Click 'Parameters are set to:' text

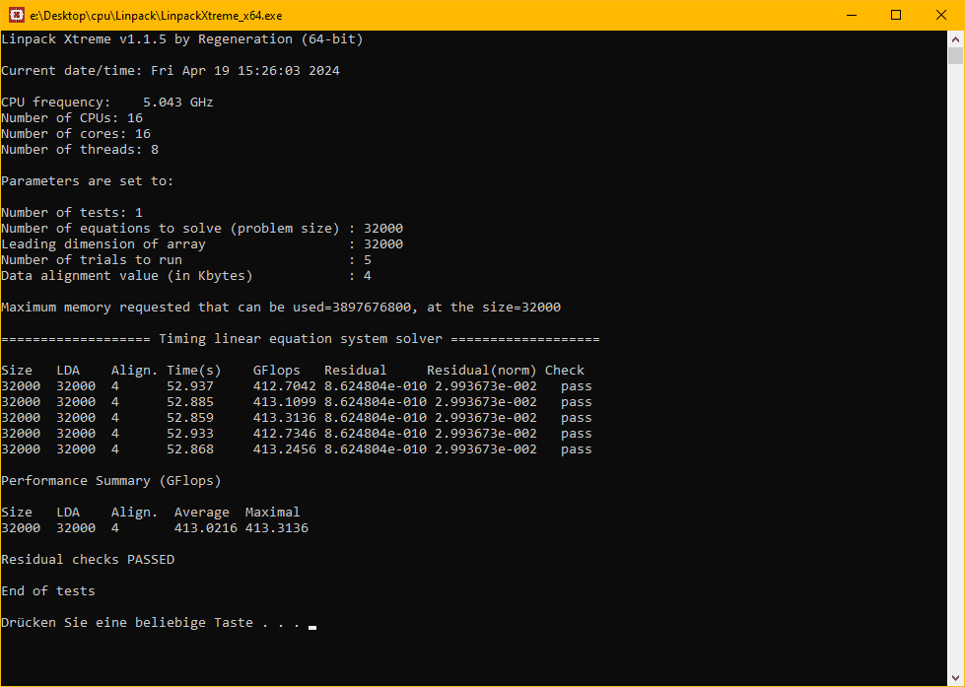point(88,181)
